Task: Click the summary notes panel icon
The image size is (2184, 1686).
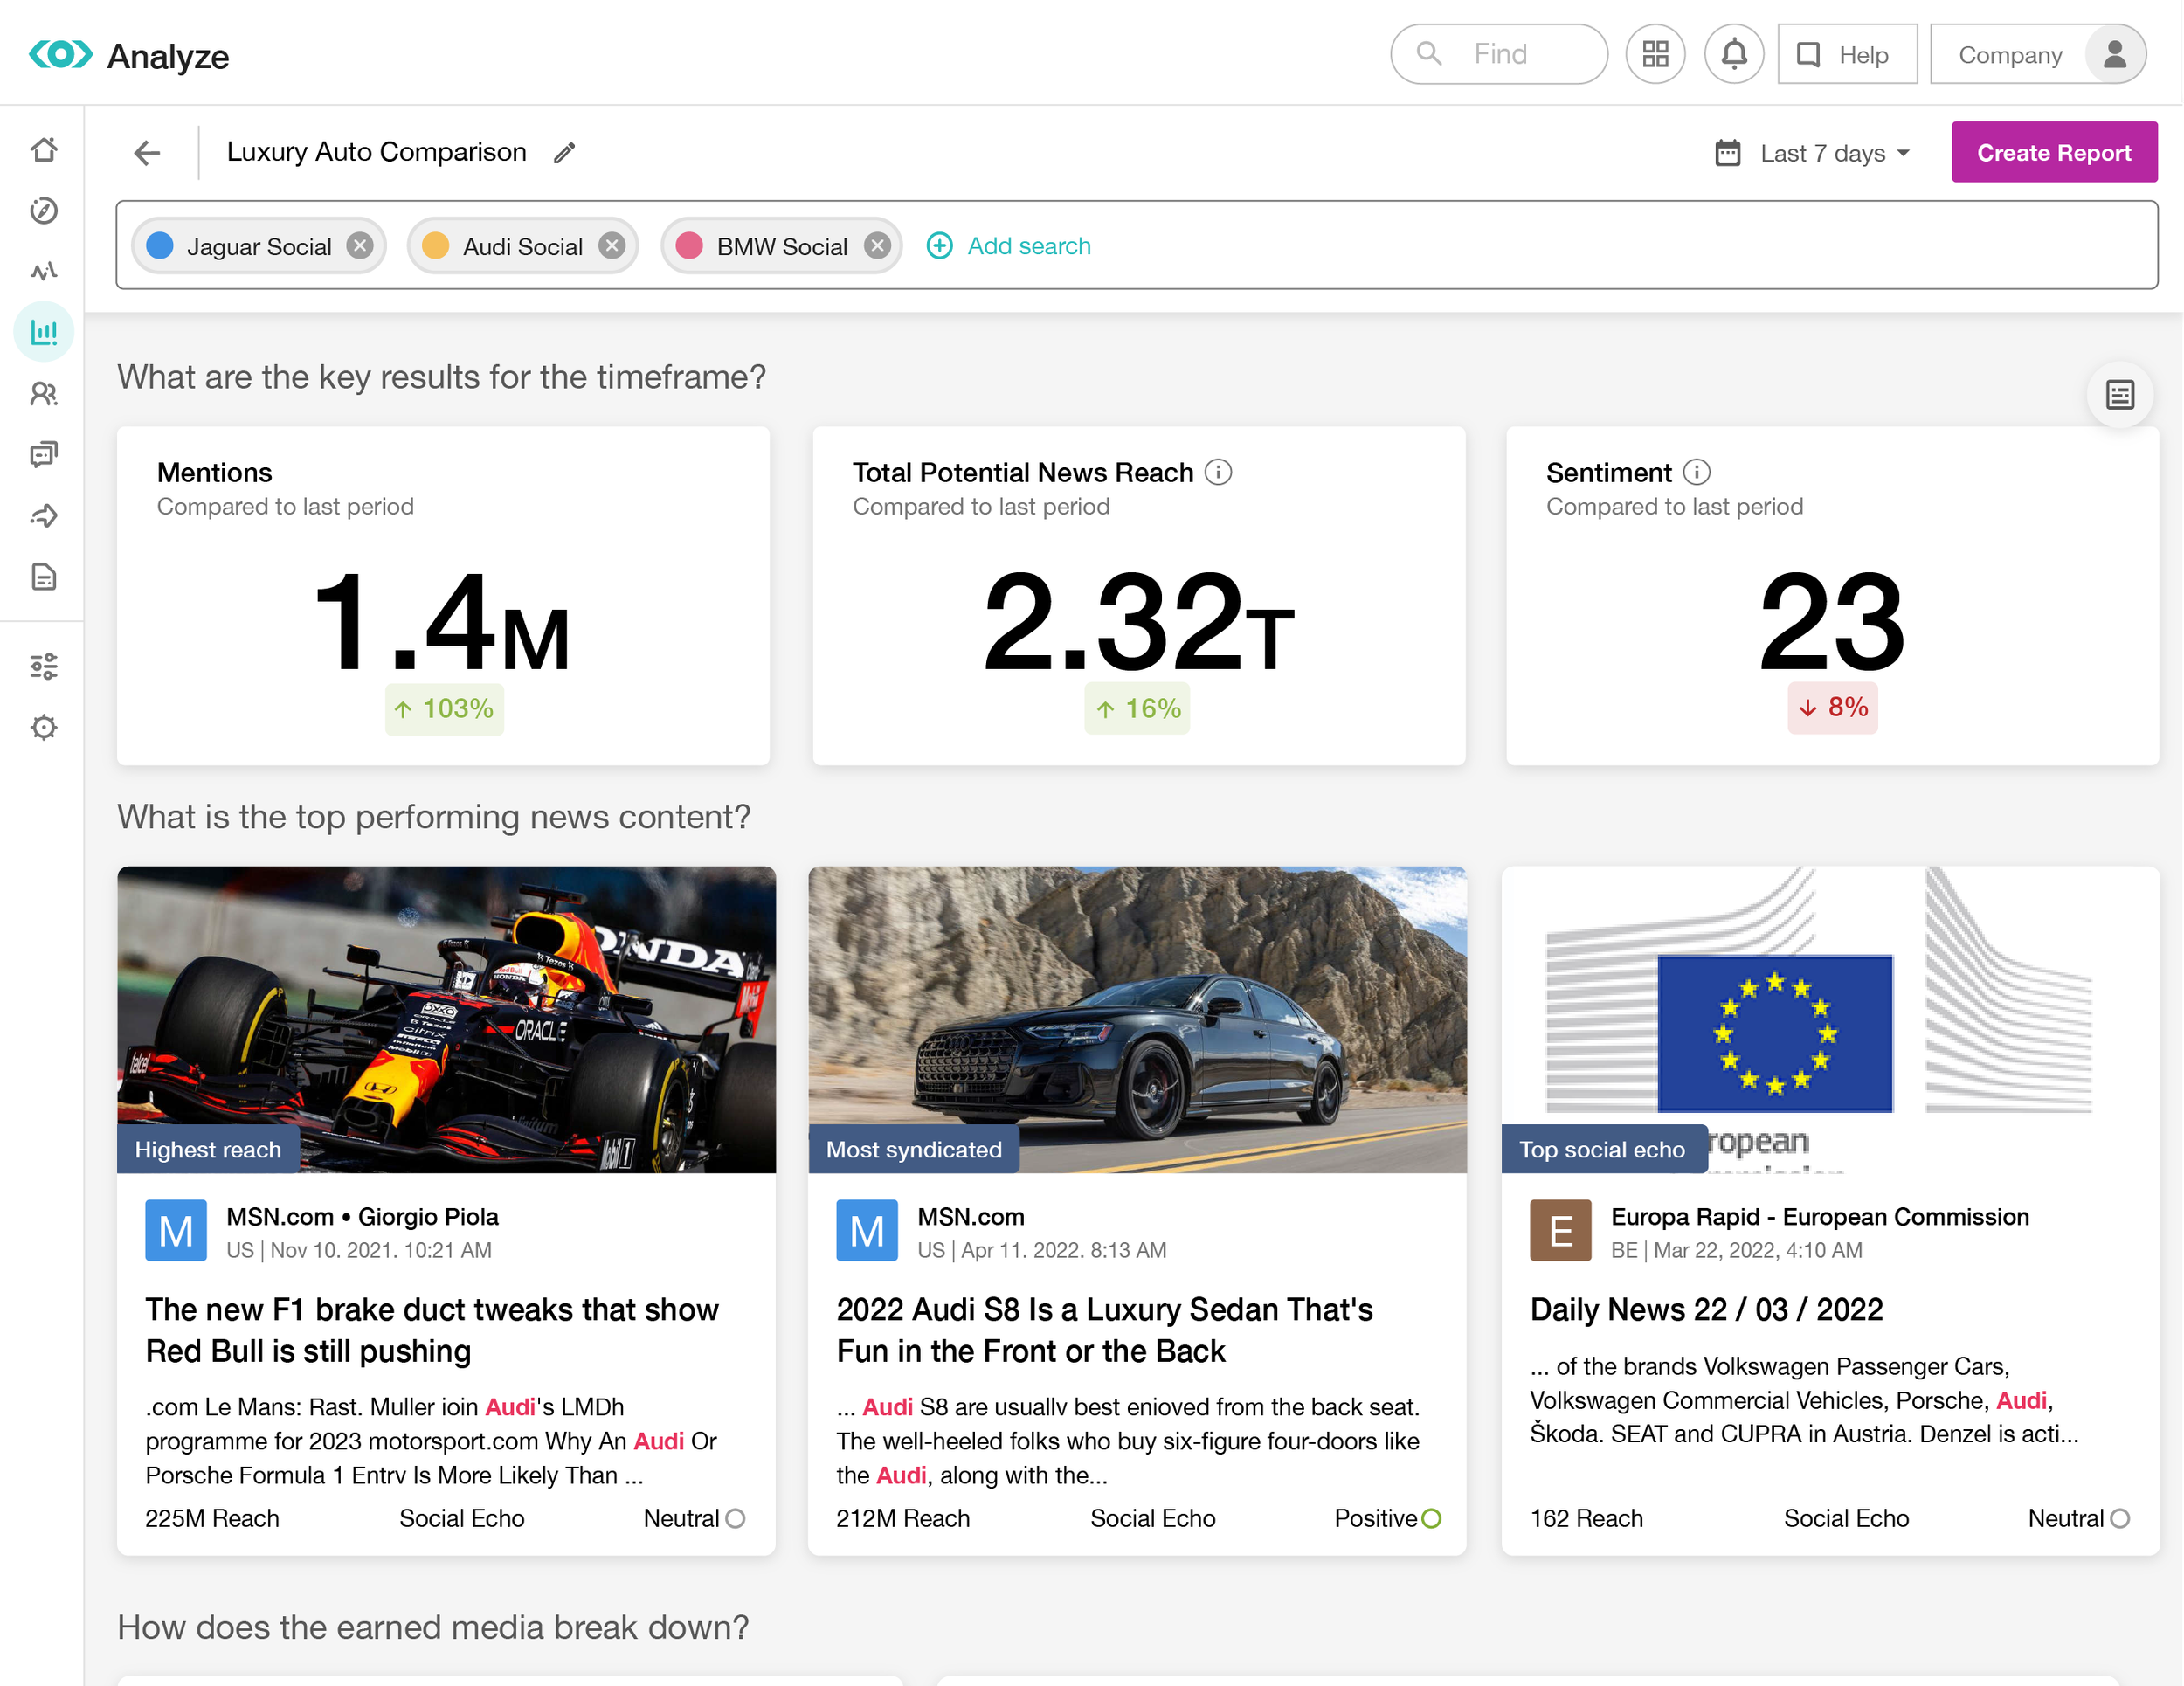Action: 2119,395
